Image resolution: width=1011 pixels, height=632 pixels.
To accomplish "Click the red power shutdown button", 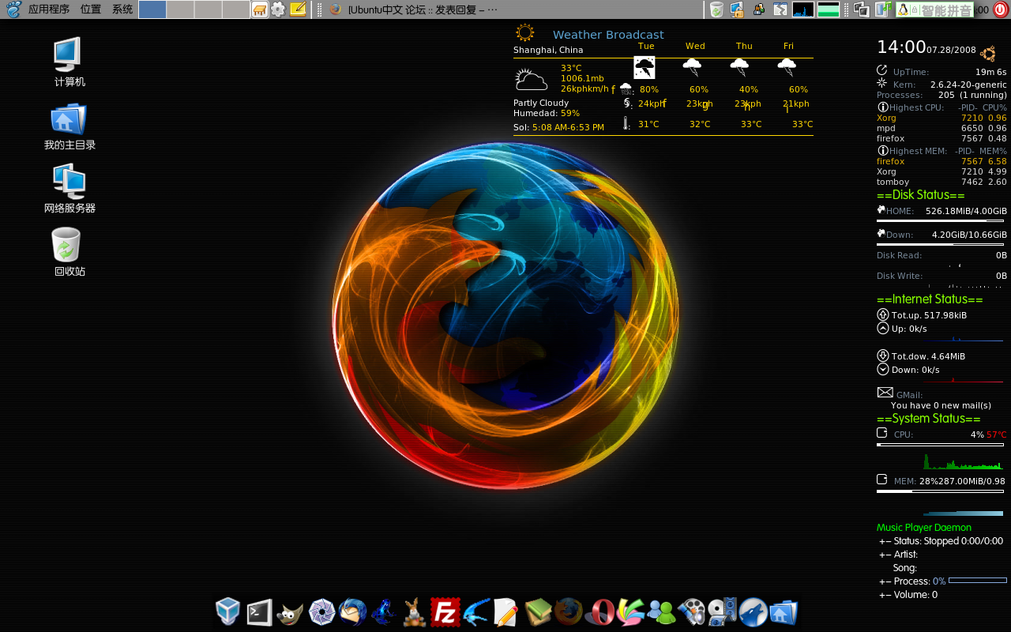I will coord(1001,9).
